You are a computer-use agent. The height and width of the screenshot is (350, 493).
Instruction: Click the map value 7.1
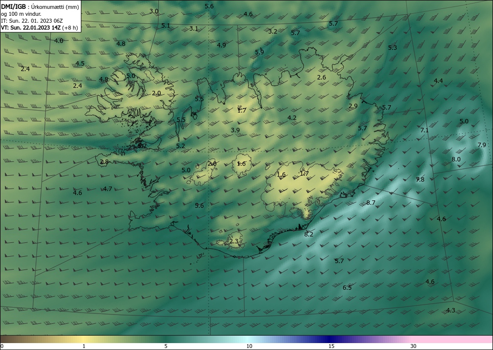click(x=424, y=130)
